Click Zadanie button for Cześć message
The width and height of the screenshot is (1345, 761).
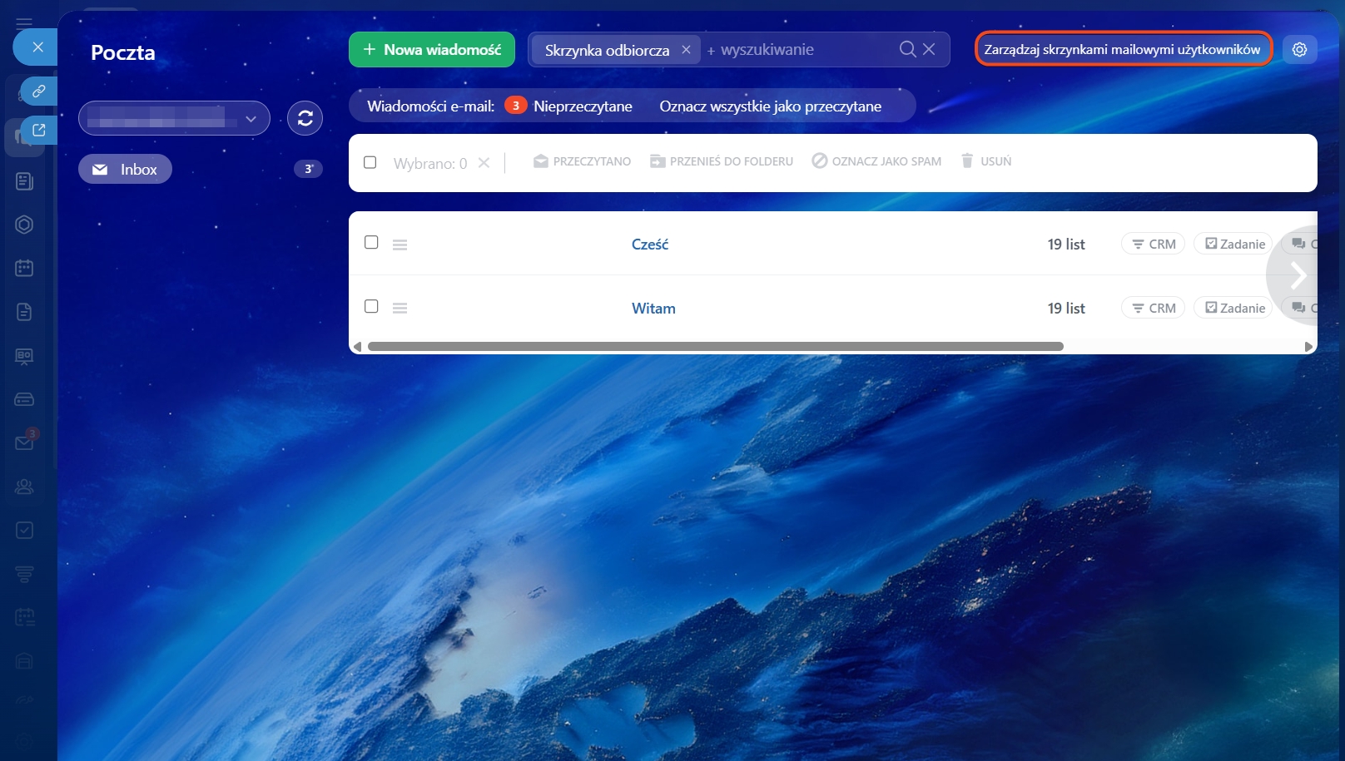[x=1233, y=244]
